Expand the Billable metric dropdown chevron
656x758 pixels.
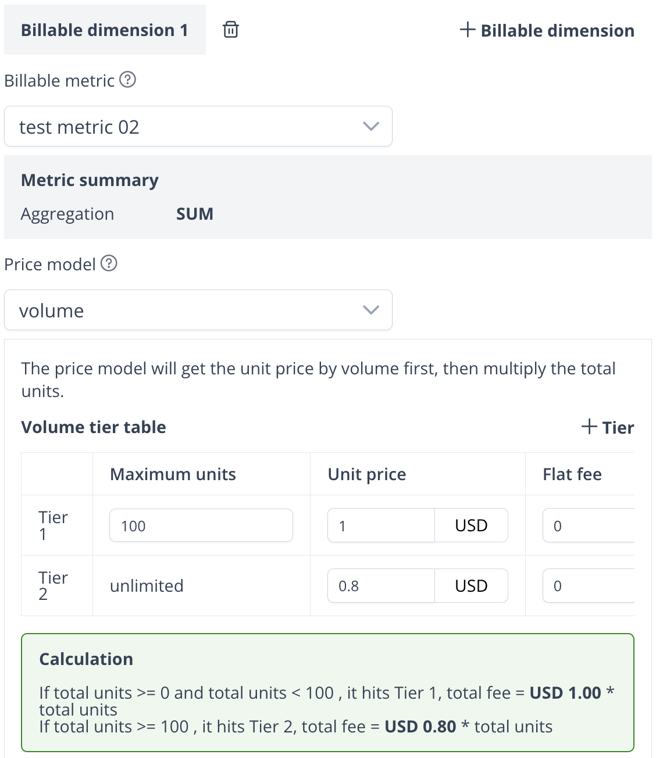click(x=371, y=127)
